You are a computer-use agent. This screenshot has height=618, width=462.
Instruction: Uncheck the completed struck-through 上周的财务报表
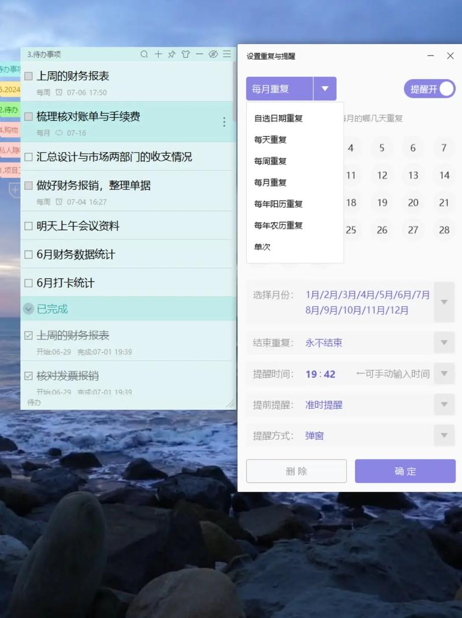coord(28,335)
